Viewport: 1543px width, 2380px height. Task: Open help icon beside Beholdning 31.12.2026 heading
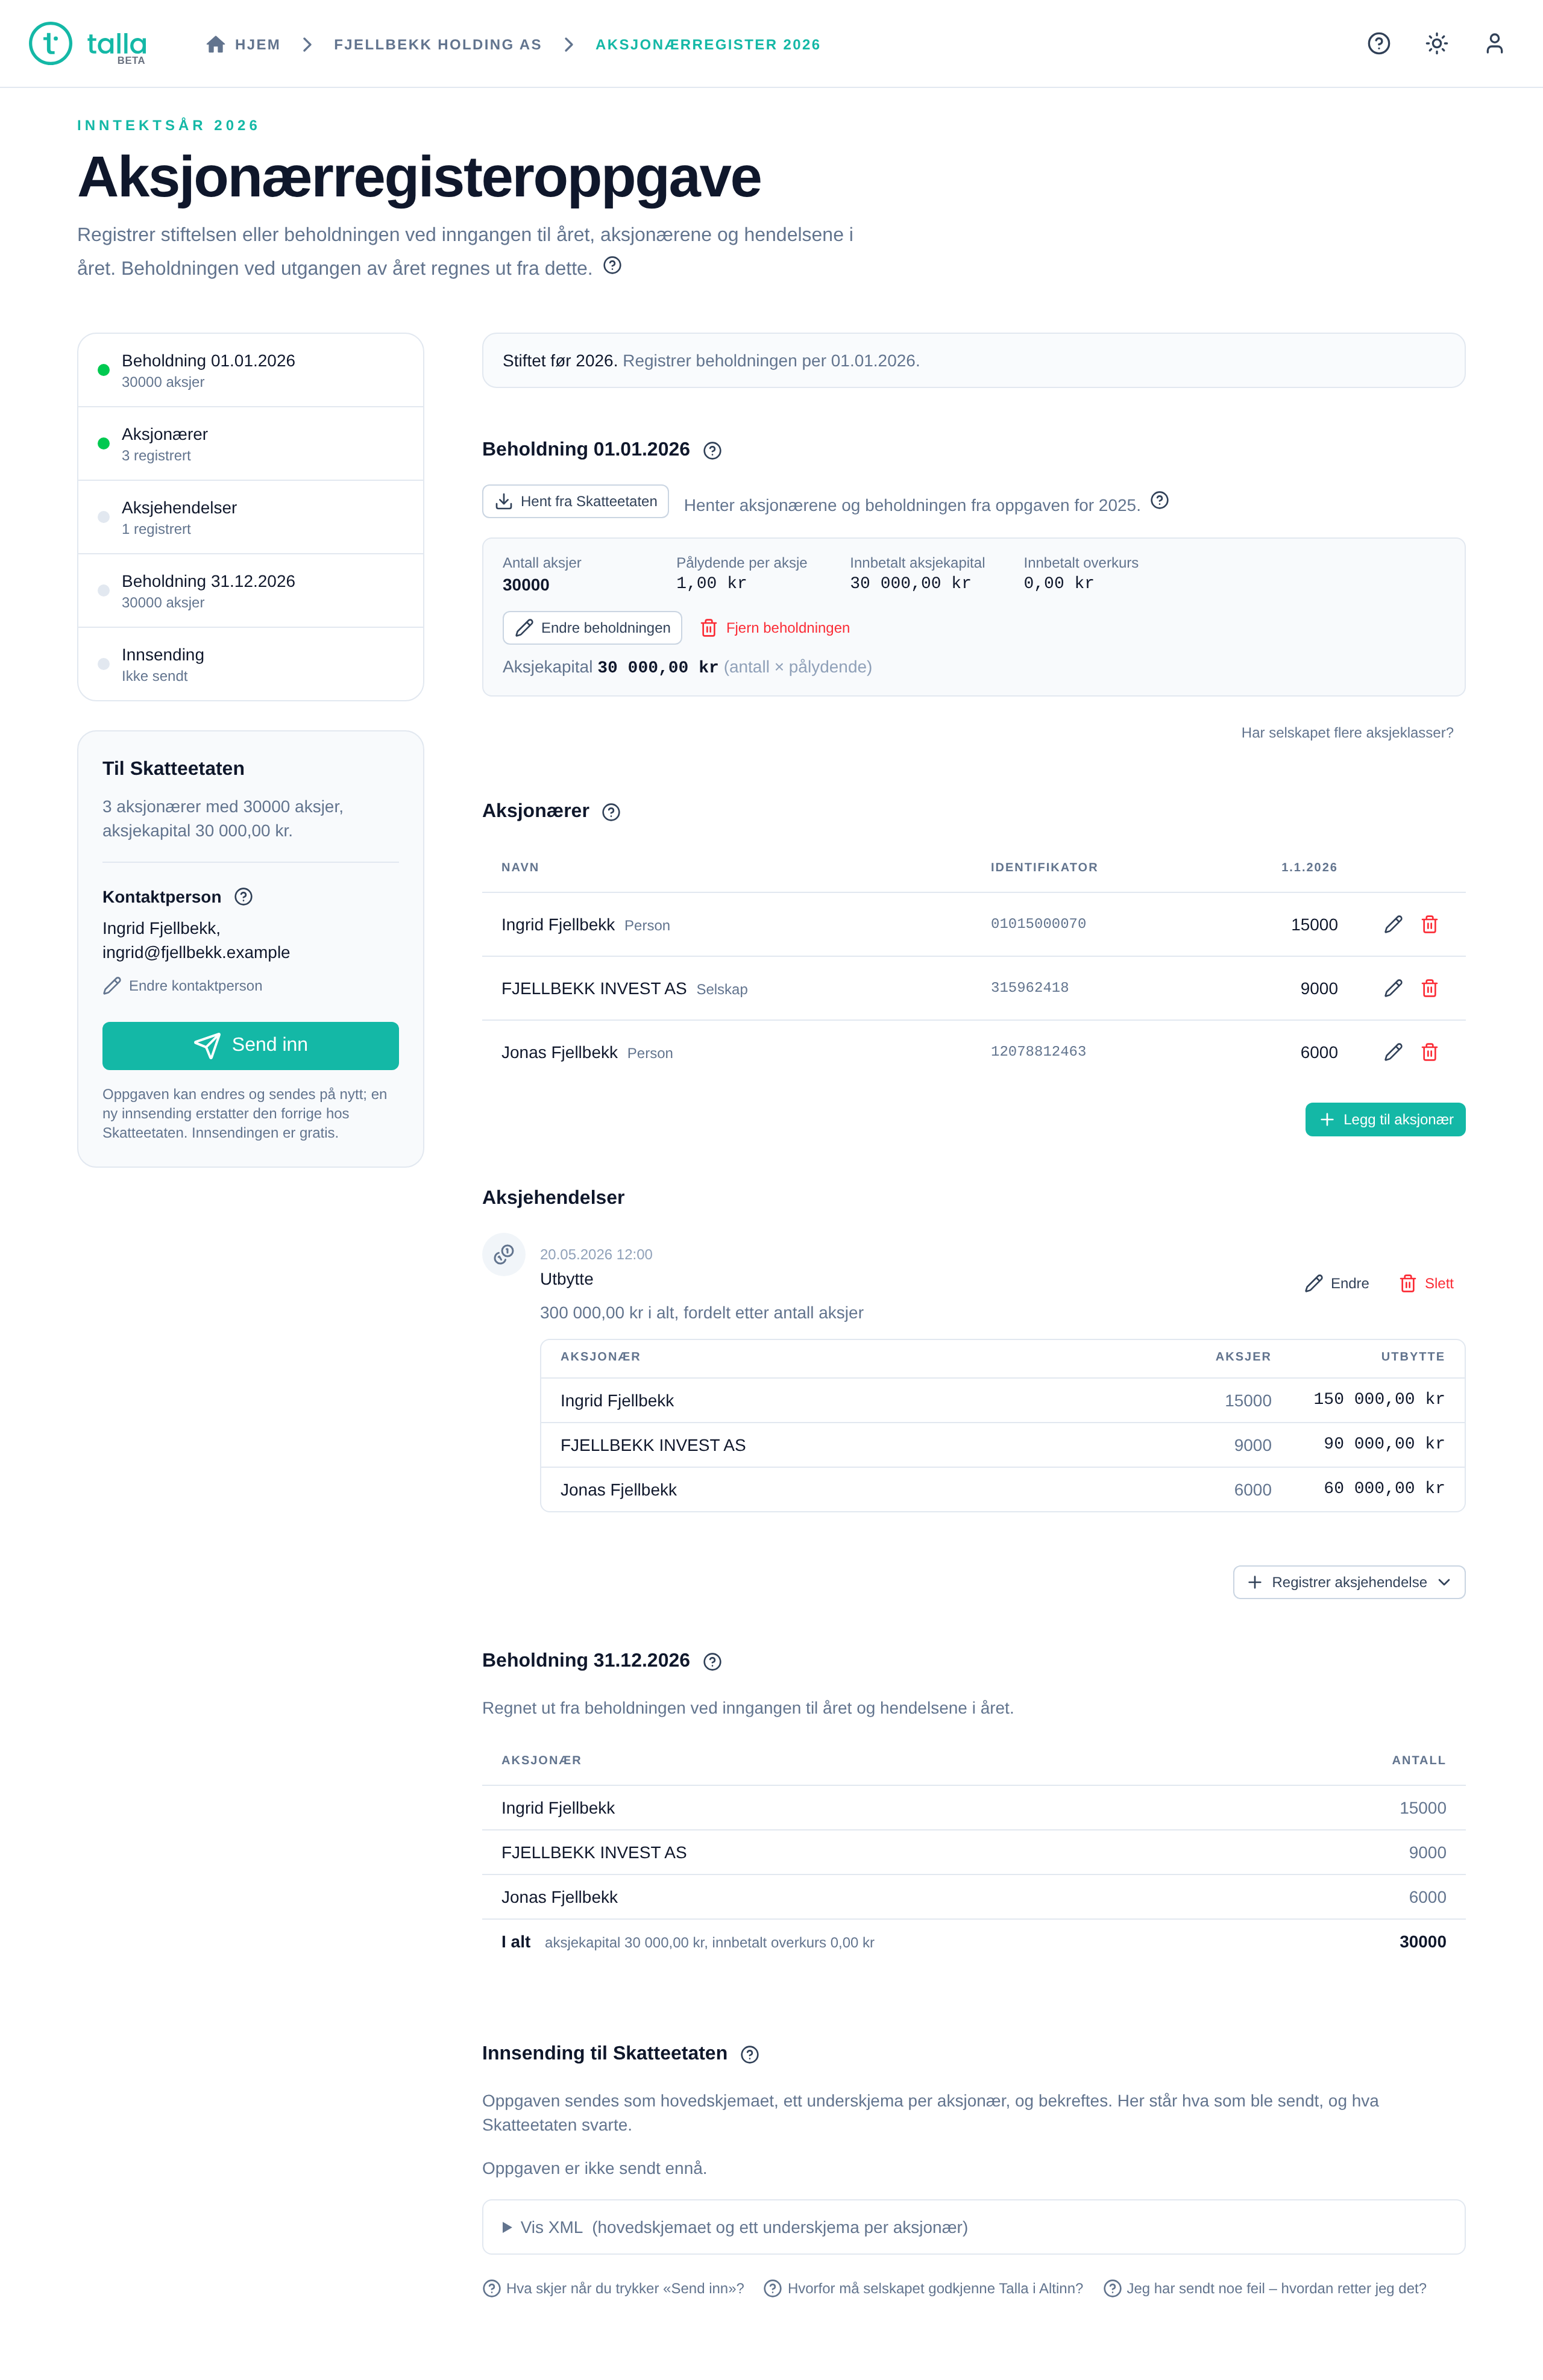pyautogui.click(x=712, y=1661)
